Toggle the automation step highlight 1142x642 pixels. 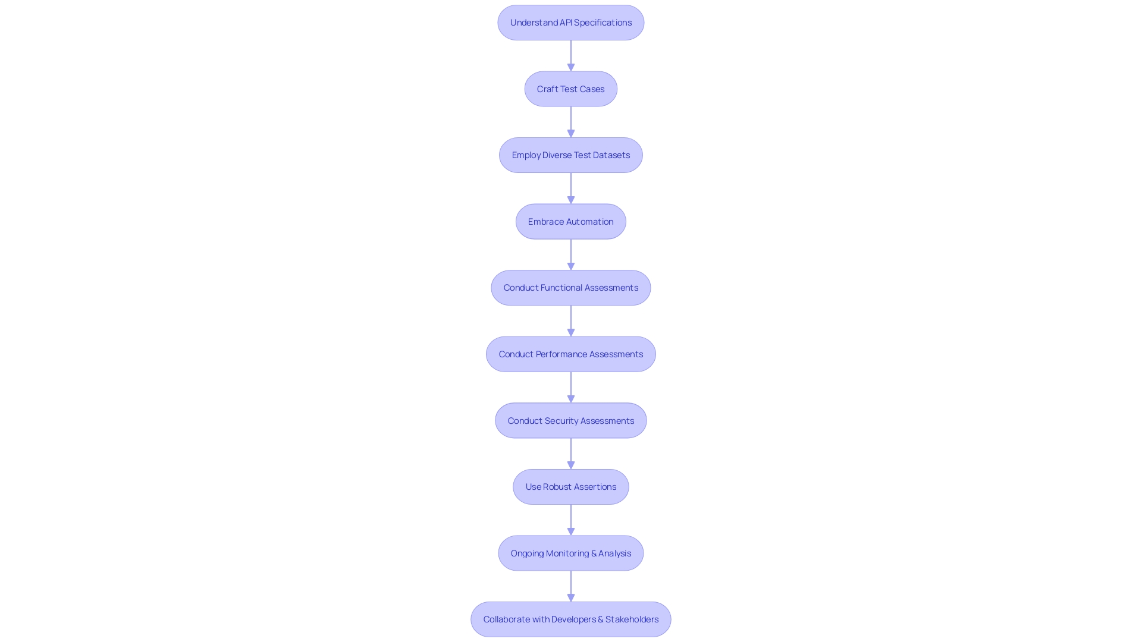(x=571, y=221)
